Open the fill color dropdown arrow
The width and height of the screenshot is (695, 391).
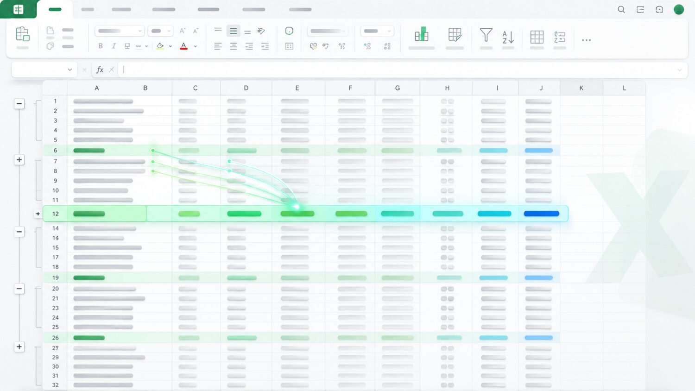[171, 46]
